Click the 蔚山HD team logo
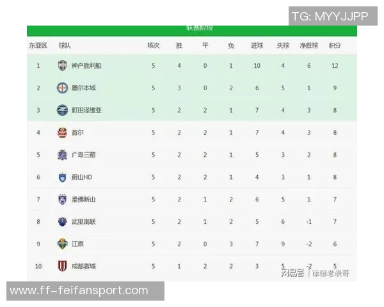384x307 pixels. [x=62, y=177]
